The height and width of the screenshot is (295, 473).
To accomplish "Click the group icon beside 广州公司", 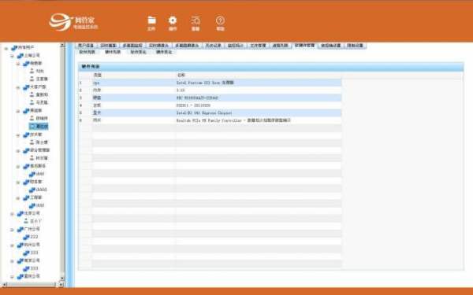I will pos(20,229).
